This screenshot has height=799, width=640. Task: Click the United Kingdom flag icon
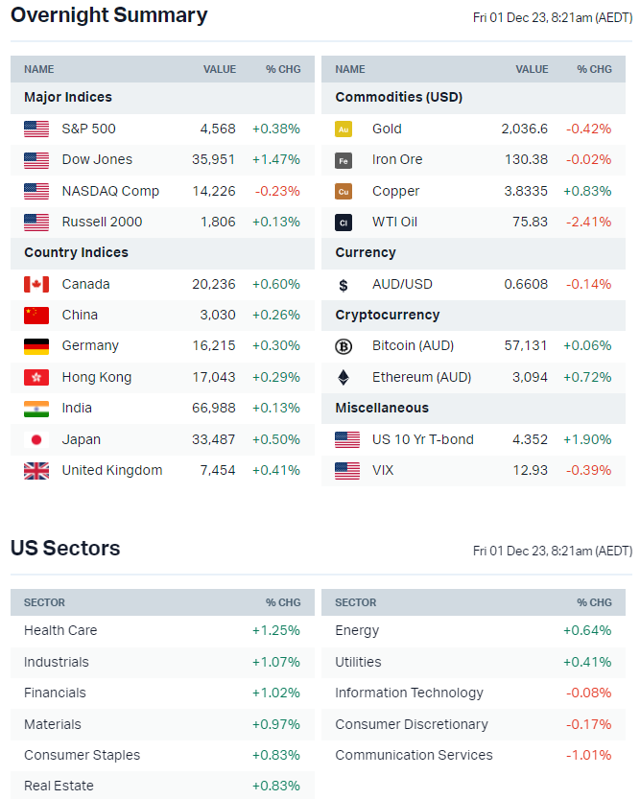click(x=36, y=471)
